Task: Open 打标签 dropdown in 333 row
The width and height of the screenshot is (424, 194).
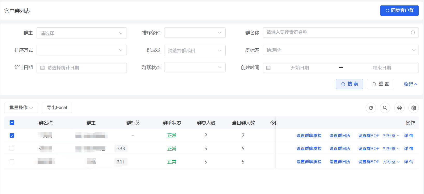Action: [391, 148]
